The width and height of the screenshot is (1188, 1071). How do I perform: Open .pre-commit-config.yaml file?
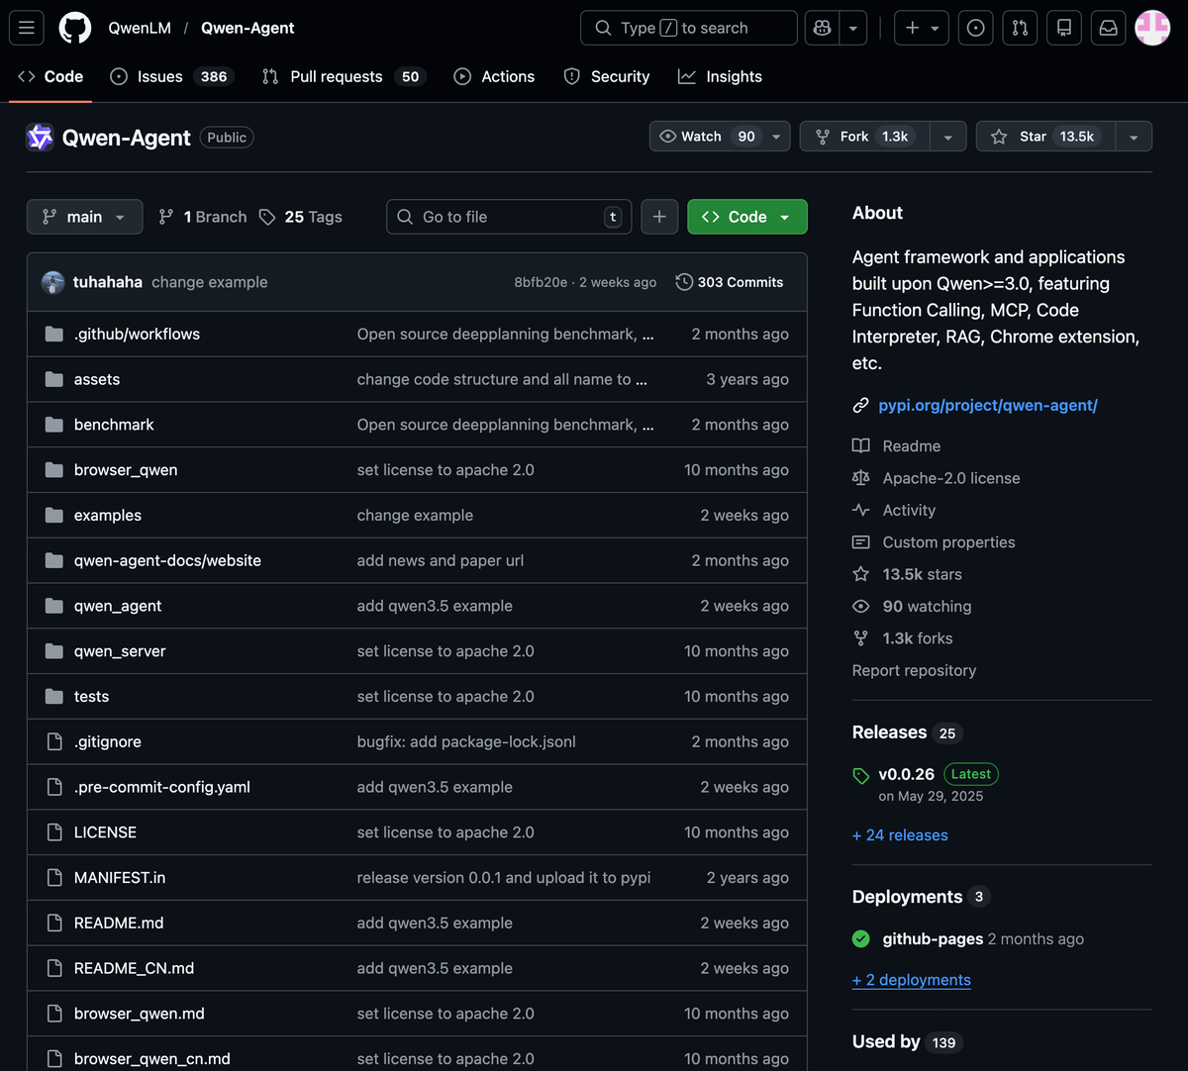pos(162,787)
